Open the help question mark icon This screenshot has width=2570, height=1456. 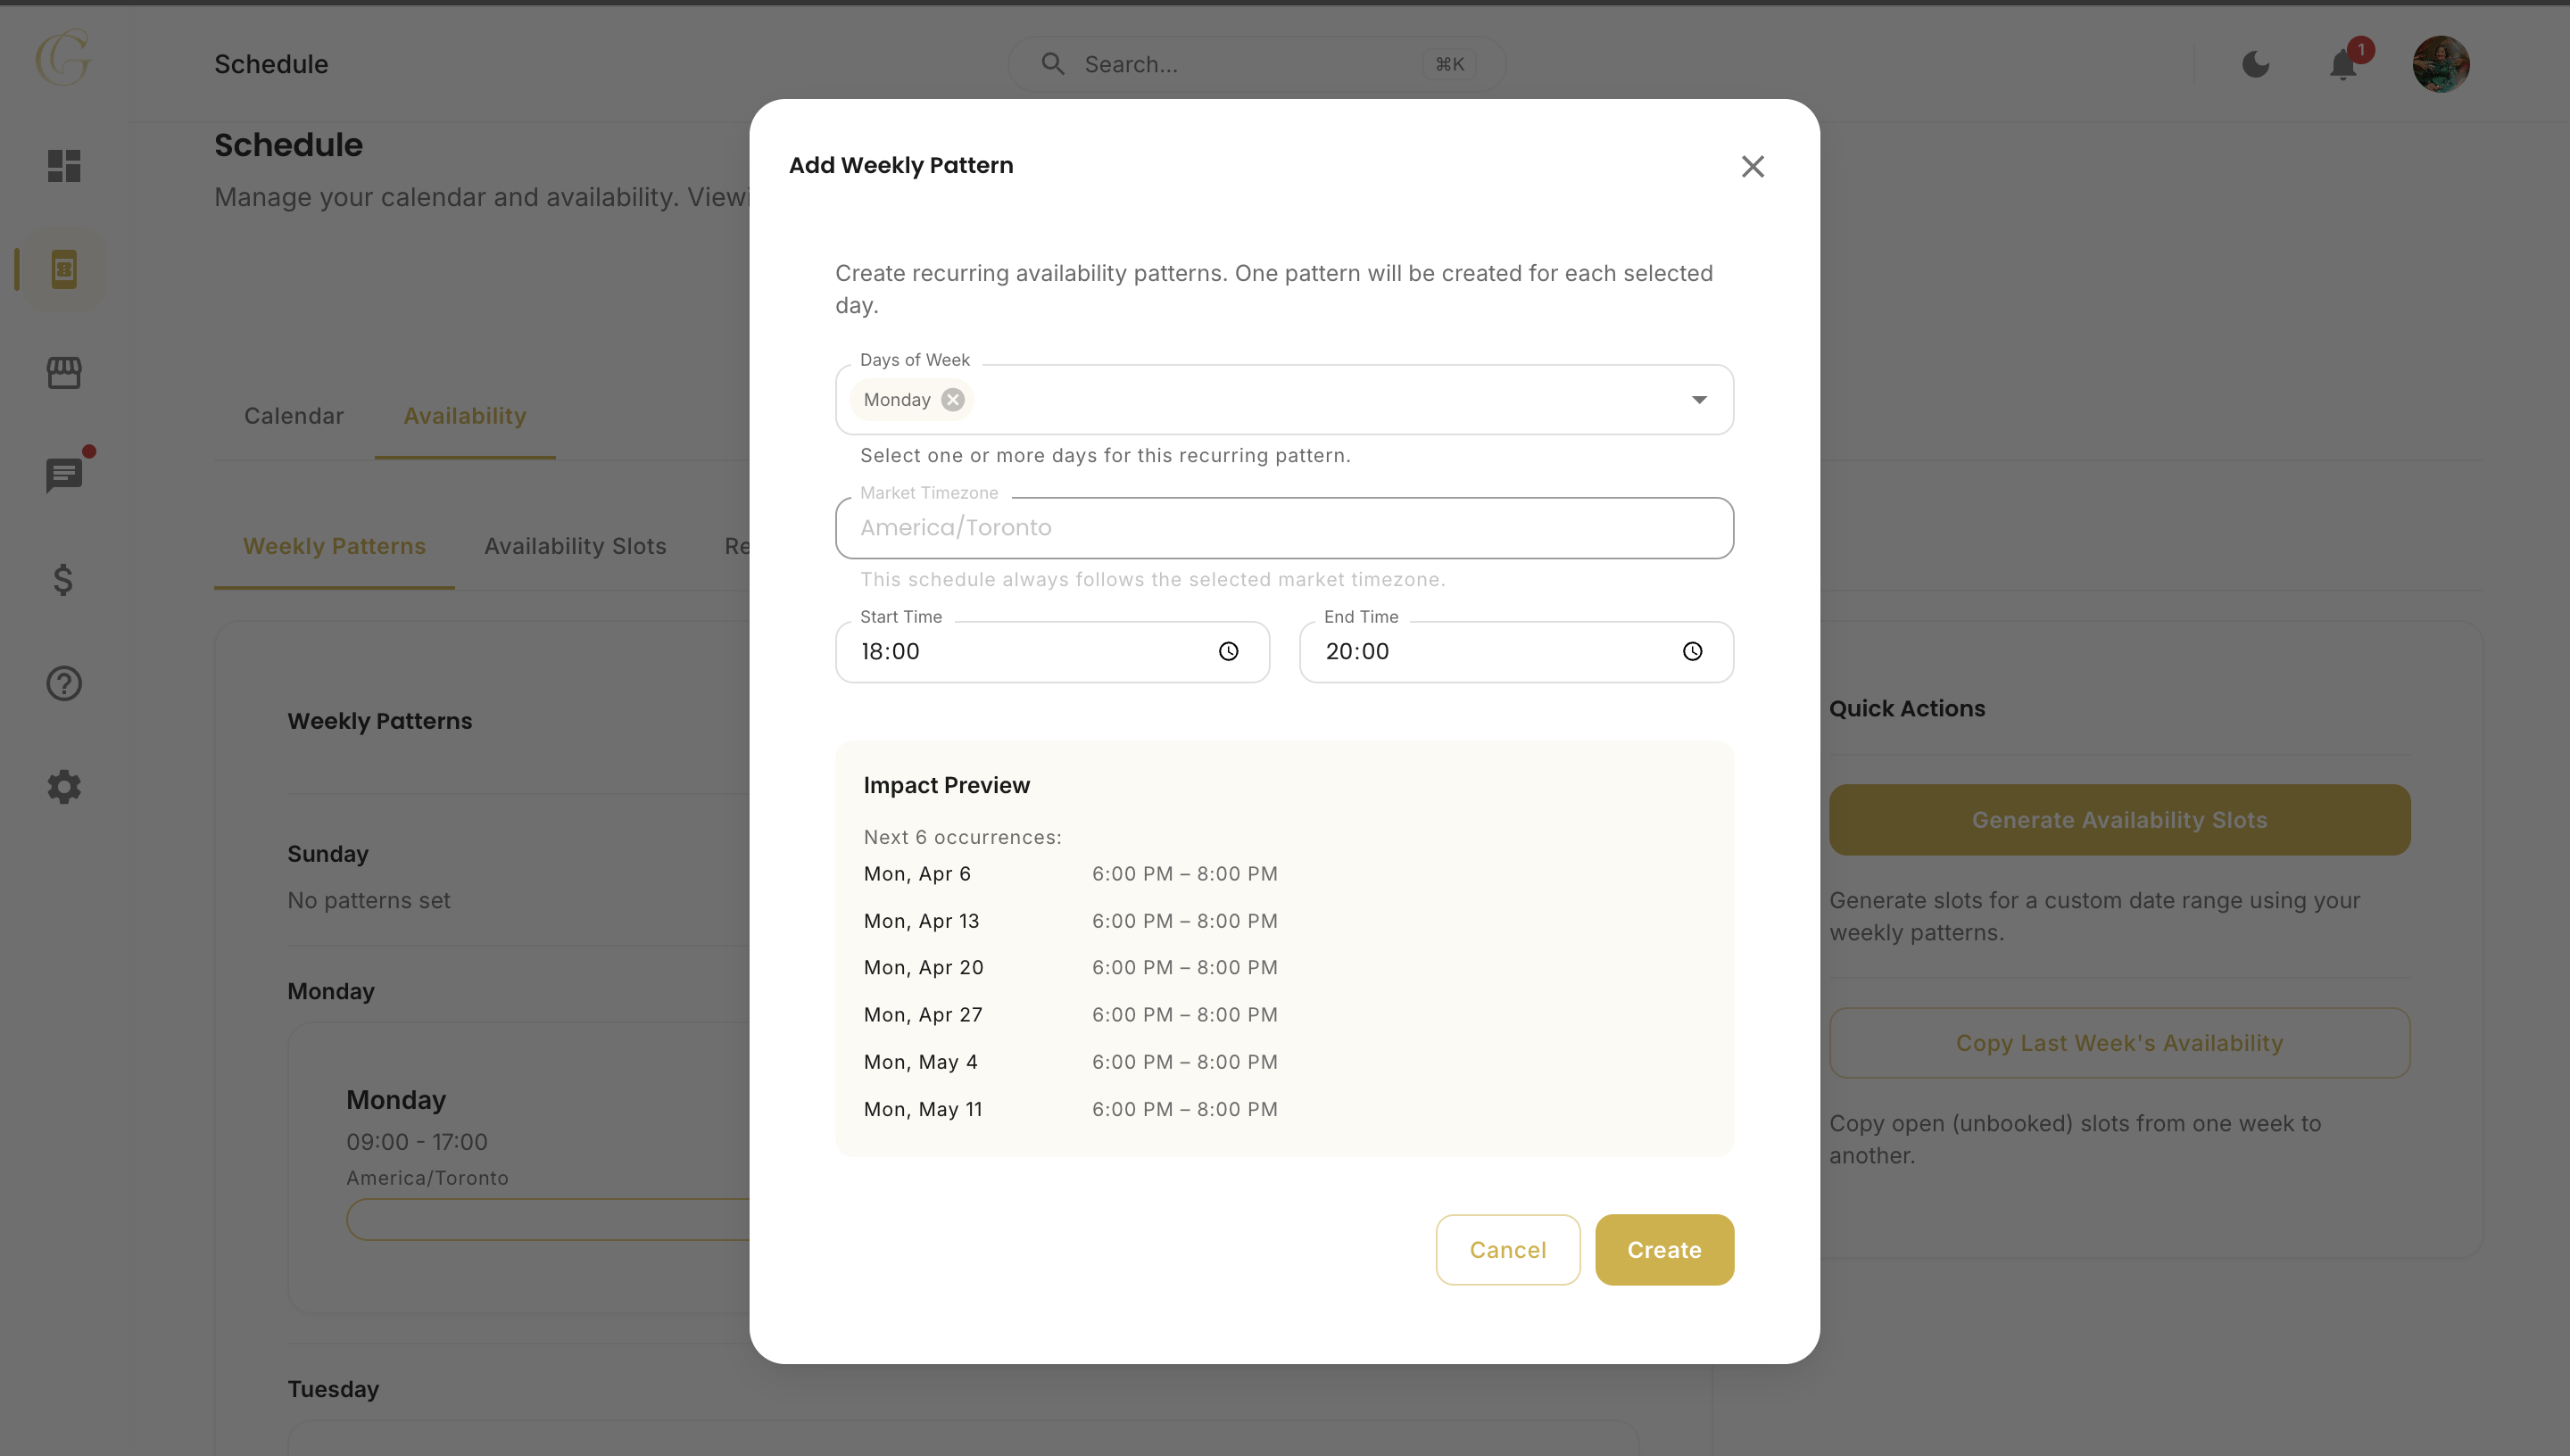coord(64,683)
